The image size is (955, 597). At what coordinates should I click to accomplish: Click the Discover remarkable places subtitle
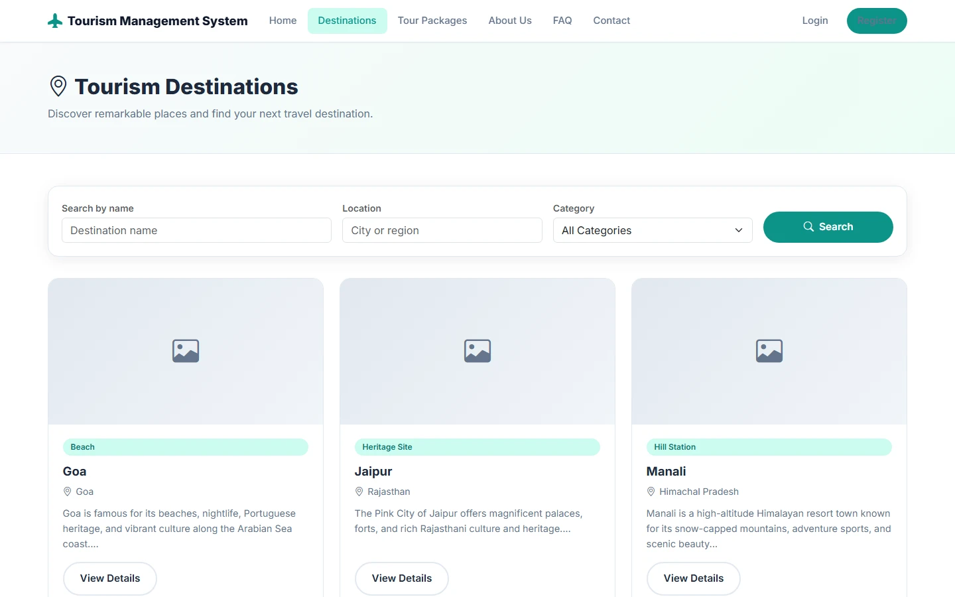pyautogui.click(x=210, y=114)
